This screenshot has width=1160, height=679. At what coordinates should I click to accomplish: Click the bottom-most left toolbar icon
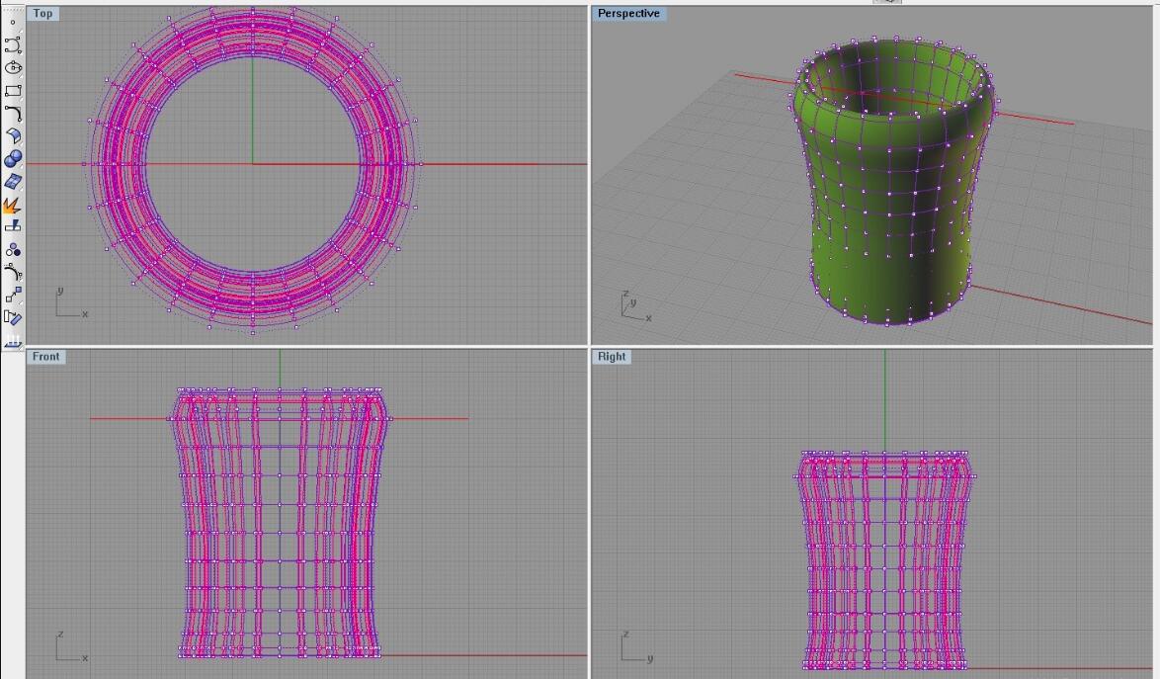tap(13, 340)
